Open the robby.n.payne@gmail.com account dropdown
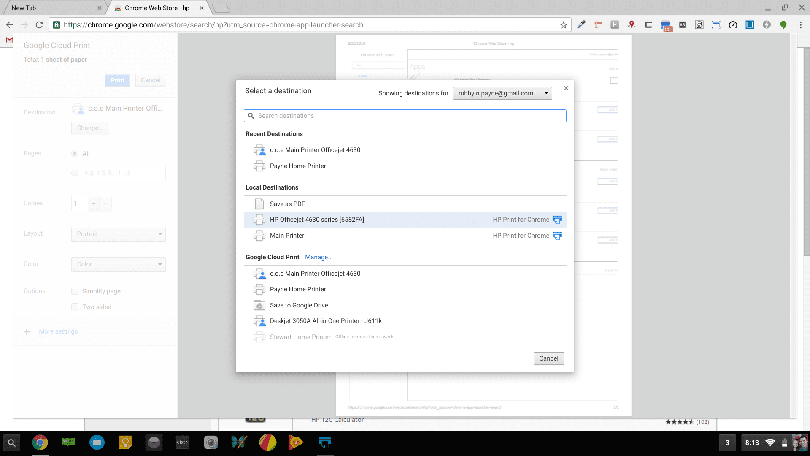 point(502,93)
